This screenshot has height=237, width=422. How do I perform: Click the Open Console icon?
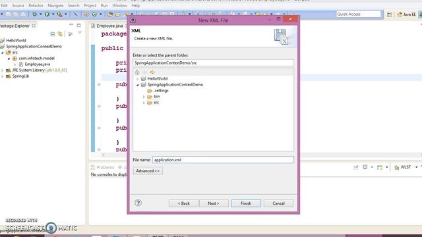[x=380, y=167]
